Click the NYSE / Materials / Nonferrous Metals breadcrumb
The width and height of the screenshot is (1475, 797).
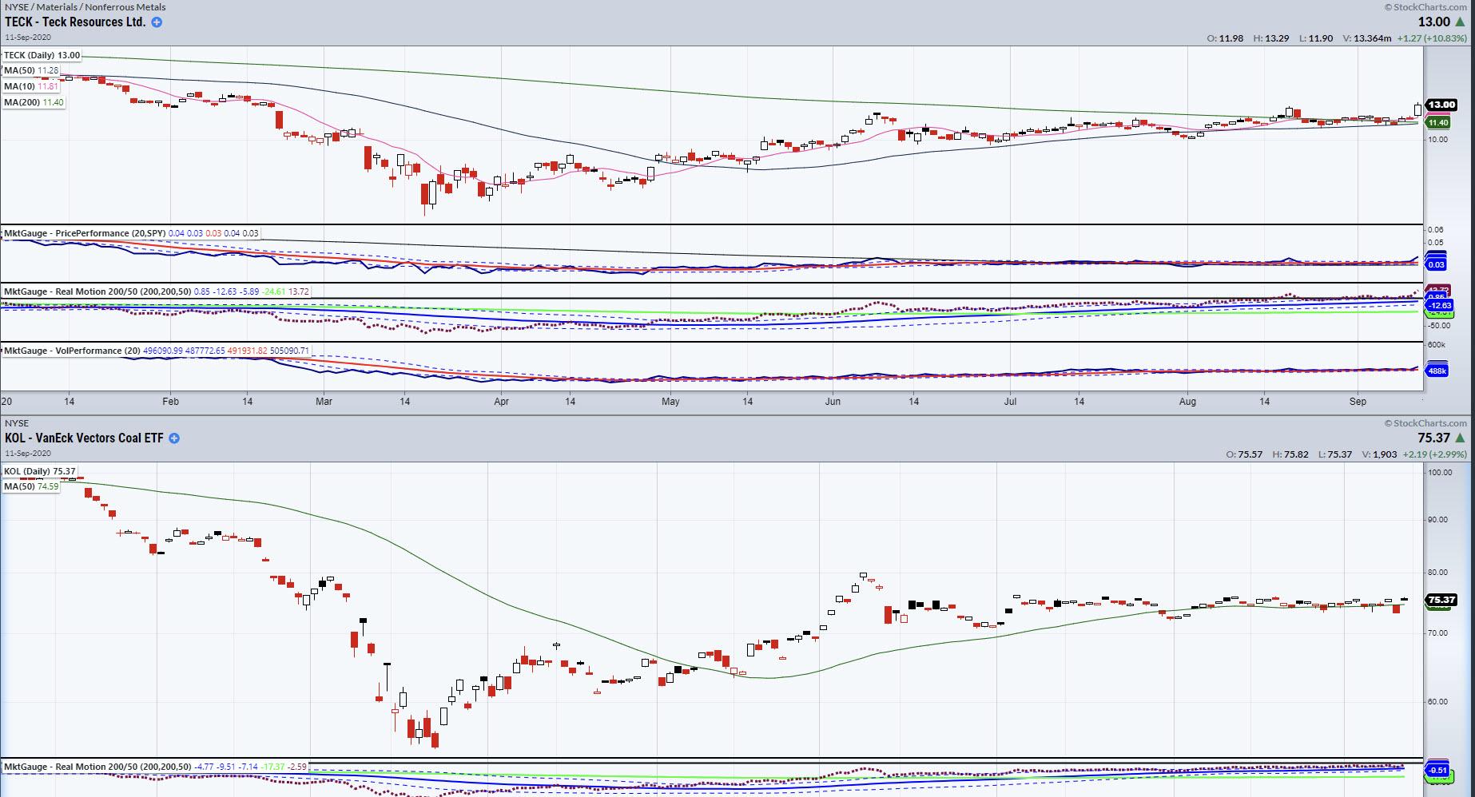(85, 7)
